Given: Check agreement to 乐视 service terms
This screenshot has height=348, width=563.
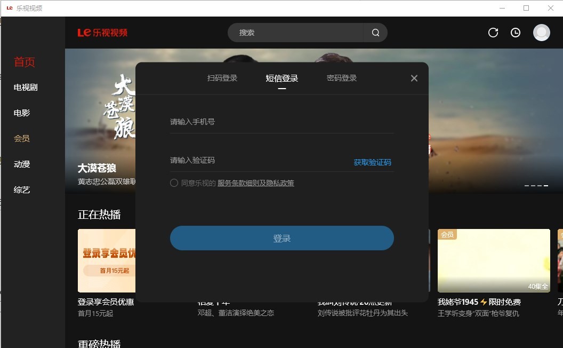Looking at the screenshot, I should [174, 183].
